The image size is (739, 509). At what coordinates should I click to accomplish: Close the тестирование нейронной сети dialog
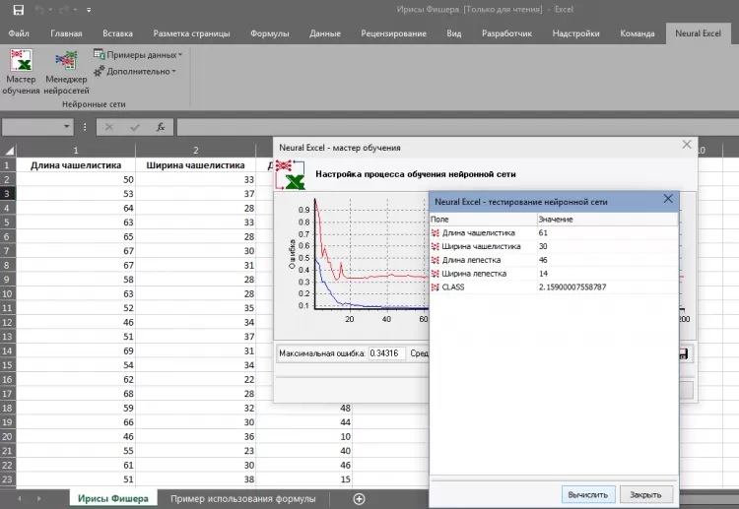667,200
